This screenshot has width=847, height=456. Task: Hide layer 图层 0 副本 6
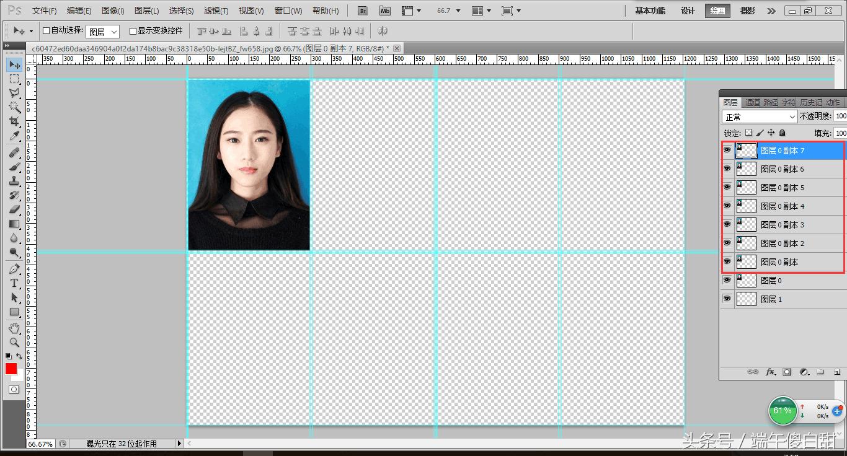click(x=727, y=169)
